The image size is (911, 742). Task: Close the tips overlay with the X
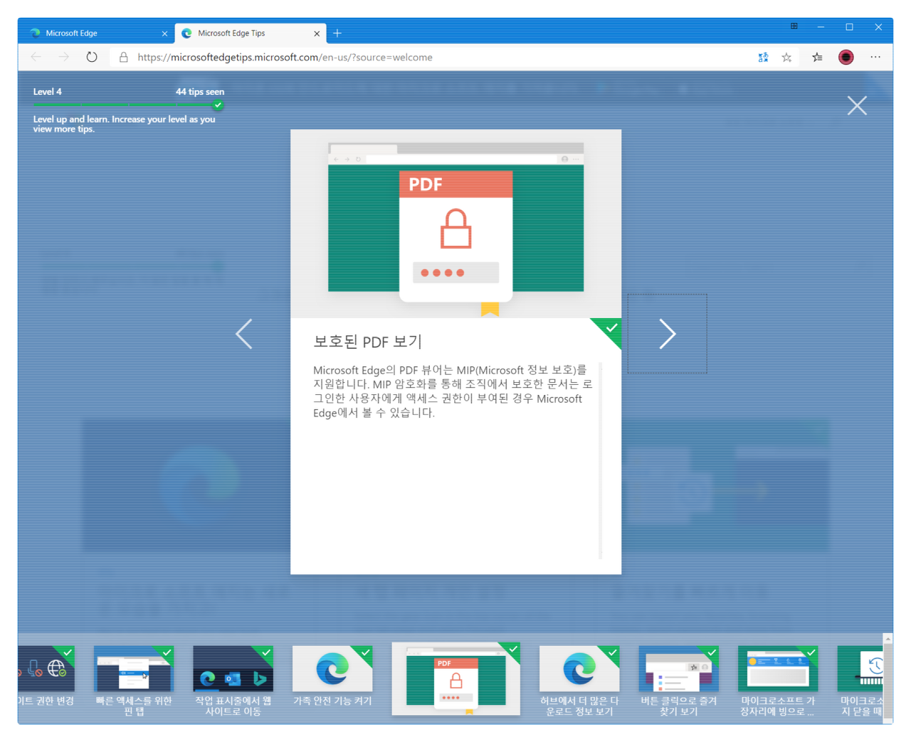coord(857,105)
